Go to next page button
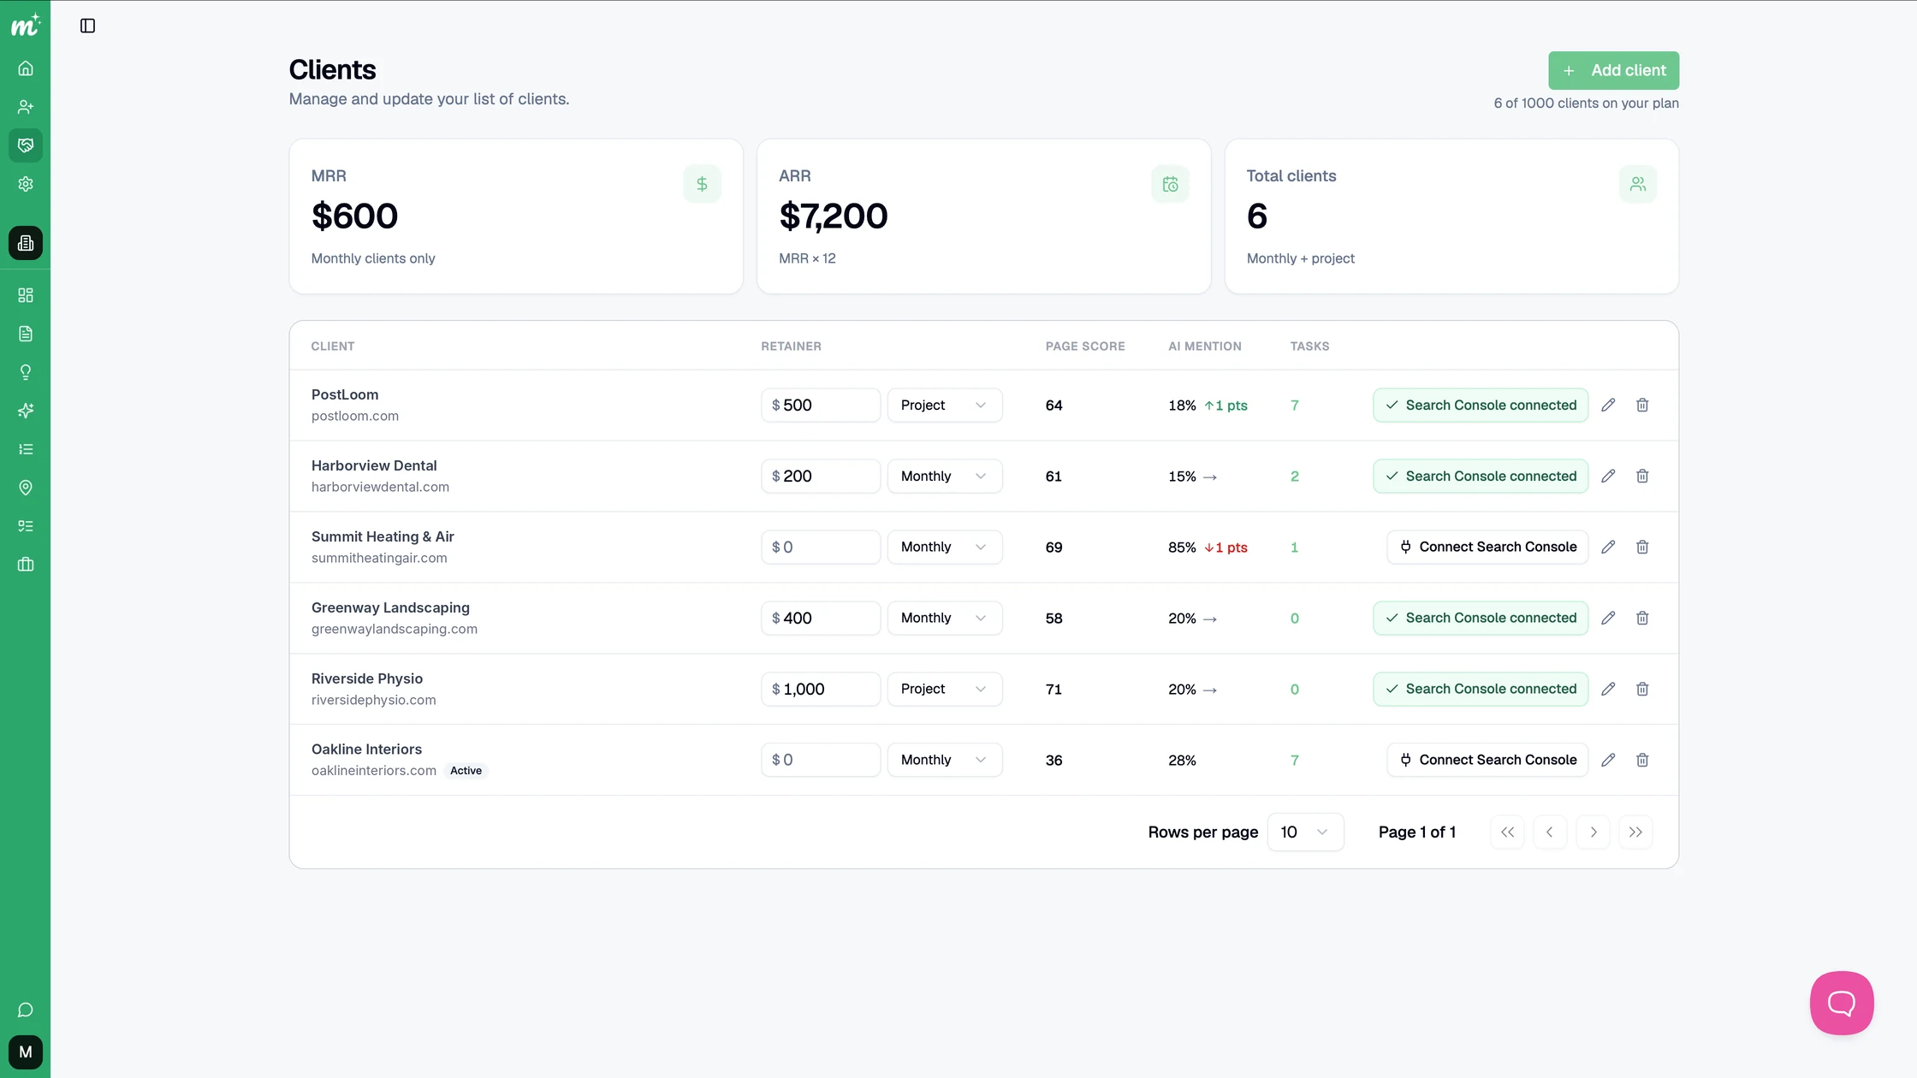Screen dimensions: 1917x1078 (1593, 832)
